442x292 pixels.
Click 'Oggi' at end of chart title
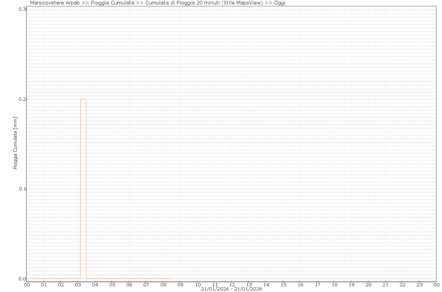tap(280, 3)
